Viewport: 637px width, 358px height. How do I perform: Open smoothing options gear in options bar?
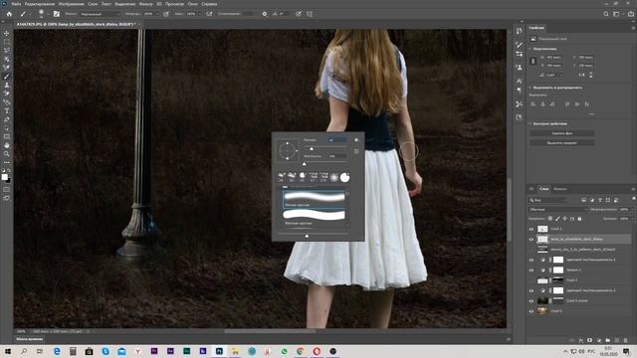265,14
